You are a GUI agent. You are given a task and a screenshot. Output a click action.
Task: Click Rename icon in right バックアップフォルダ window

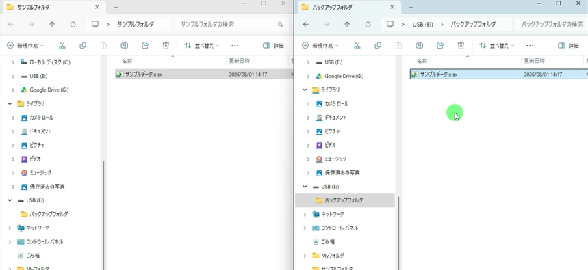[x=419, y=46]
